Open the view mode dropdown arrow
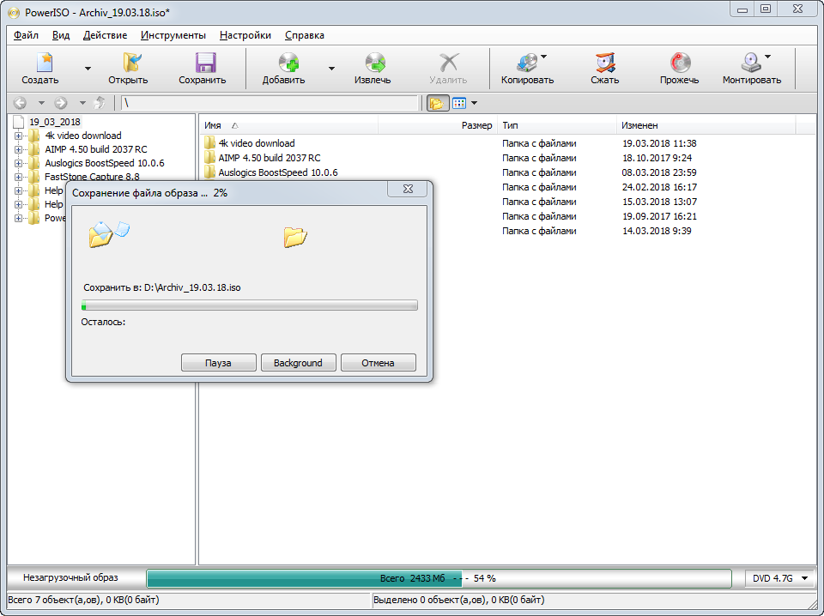 [x=474, y=103]
